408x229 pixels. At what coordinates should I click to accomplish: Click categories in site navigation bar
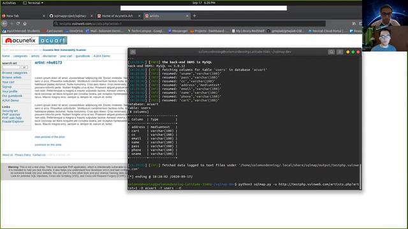point(20,56)
